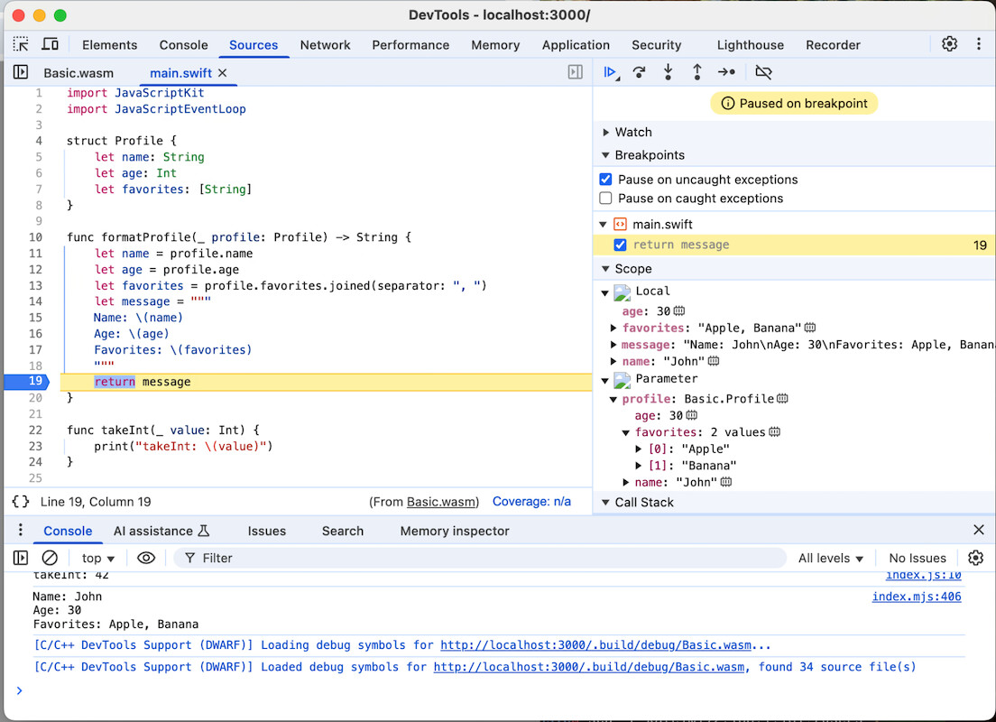Activate the inspect element picker icon

pyautogui.click(x=21, y=44)
